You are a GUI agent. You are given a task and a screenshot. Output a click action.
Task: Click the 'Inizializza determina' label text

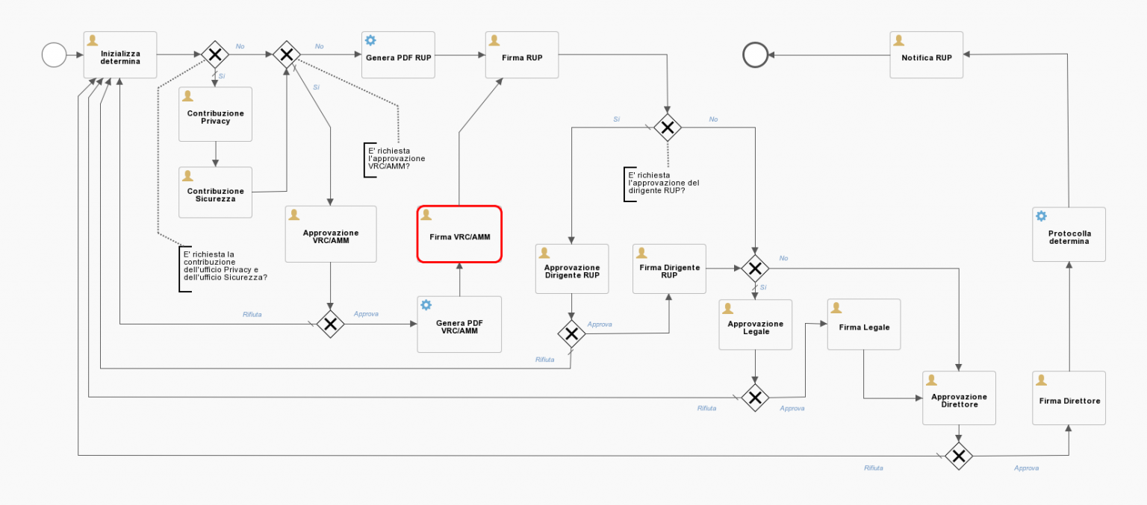coord(121,57)
